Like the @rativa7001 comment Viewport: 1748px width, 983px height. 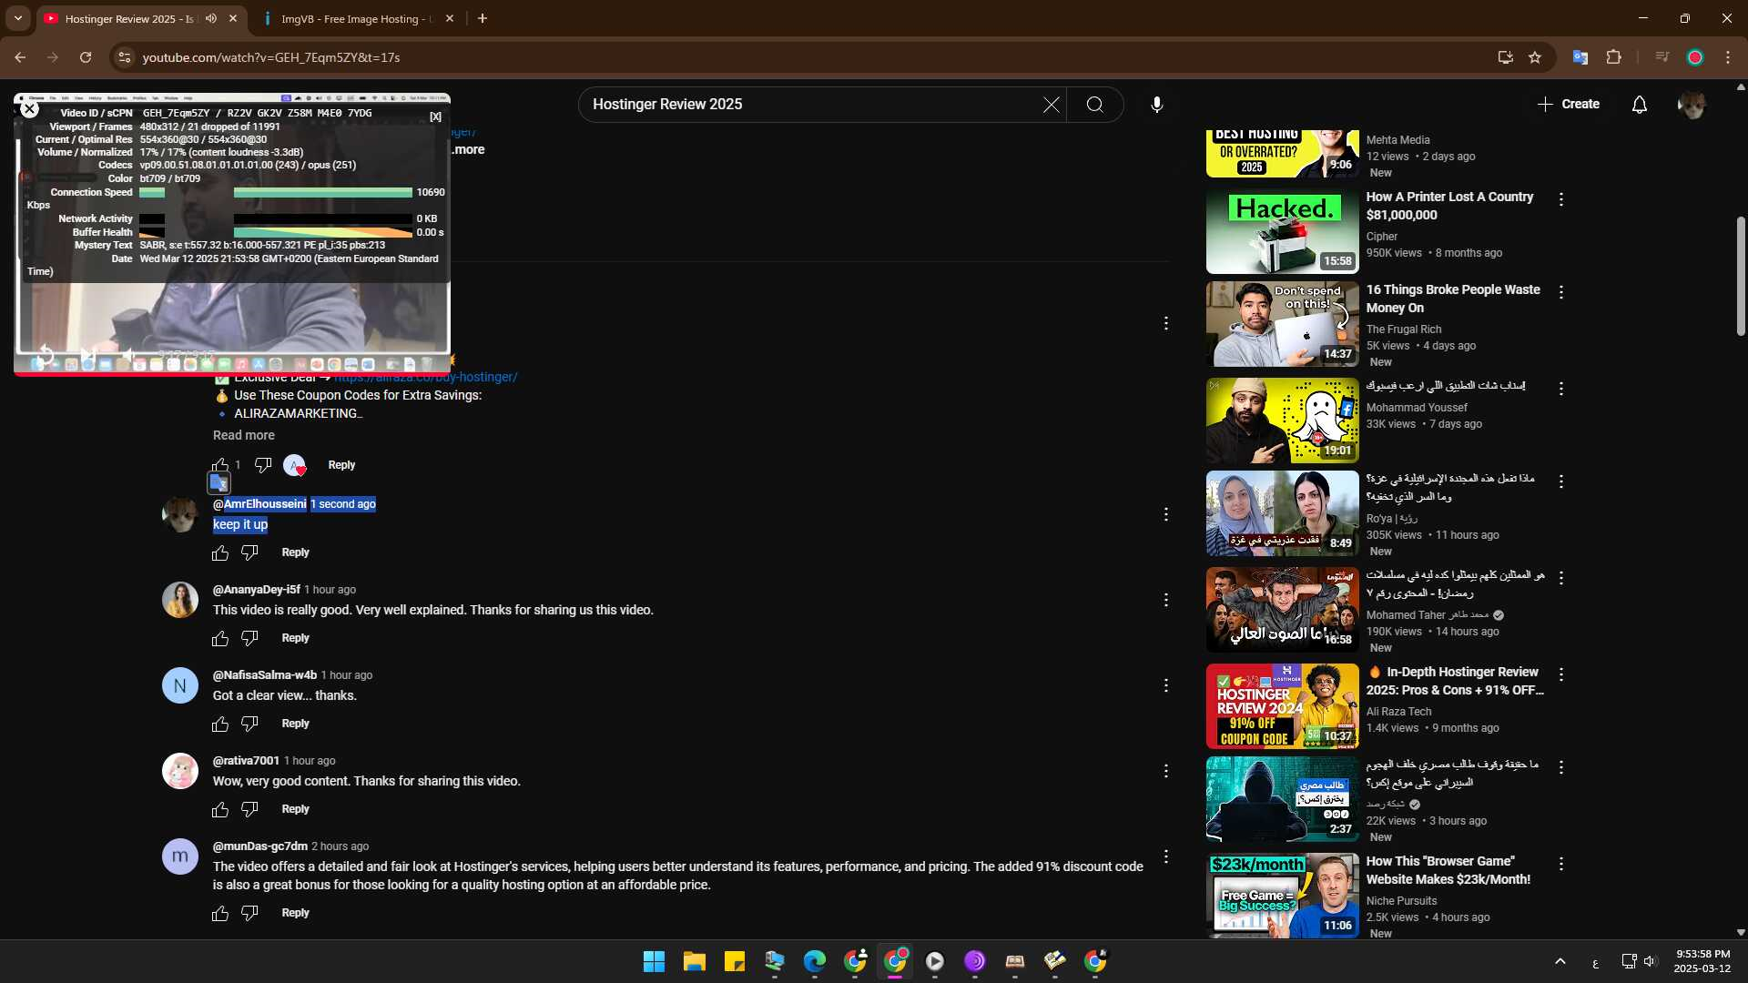coord(220,809)
